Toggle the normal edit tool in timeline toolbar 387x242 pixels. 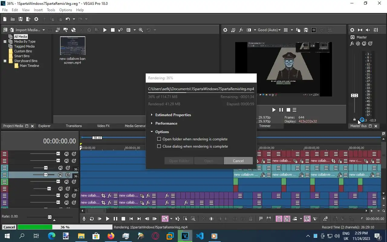pyautogui.click(x=165, y=219)
